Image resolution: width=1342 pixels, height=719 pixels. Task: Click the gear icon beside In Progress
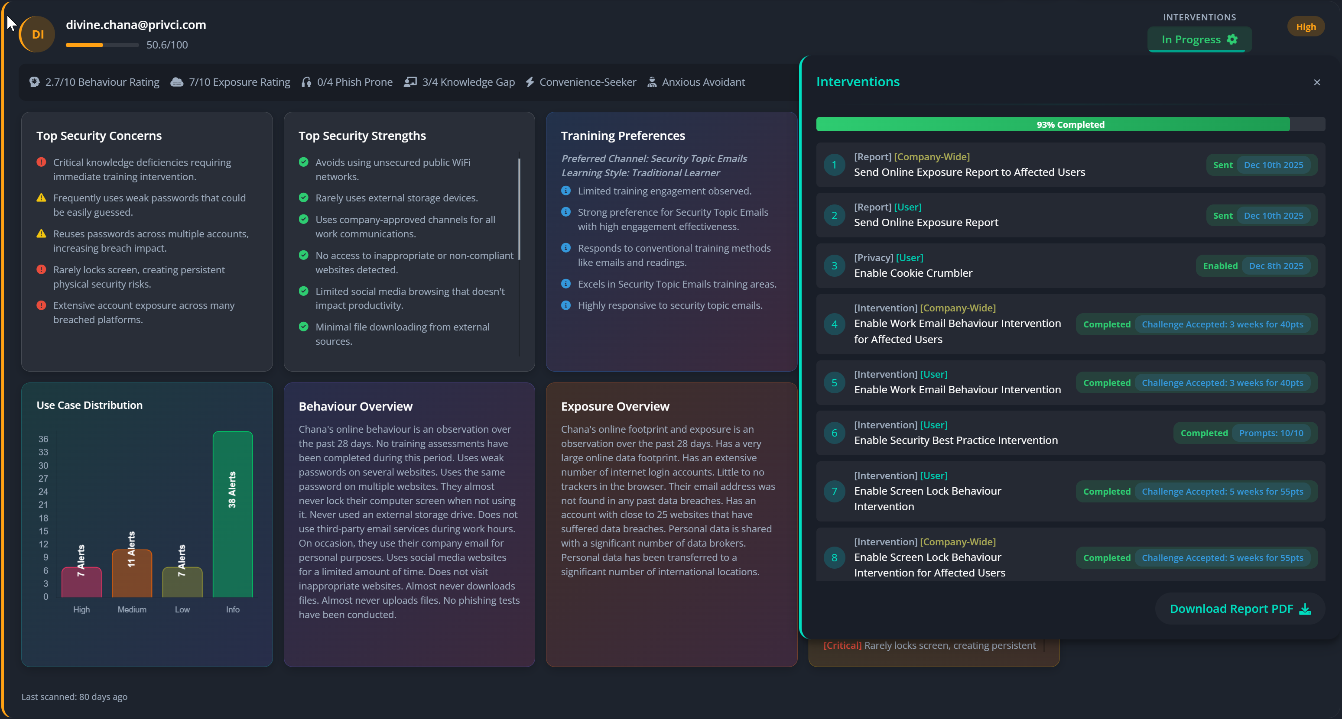coord(1232,39)
